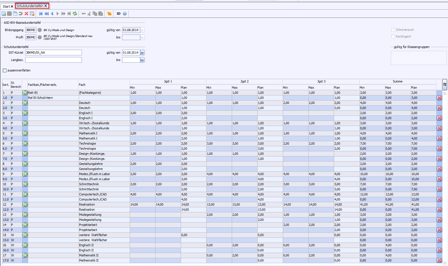
Task: Click the red X delete icon in toolbar
Action: [26, 14]
